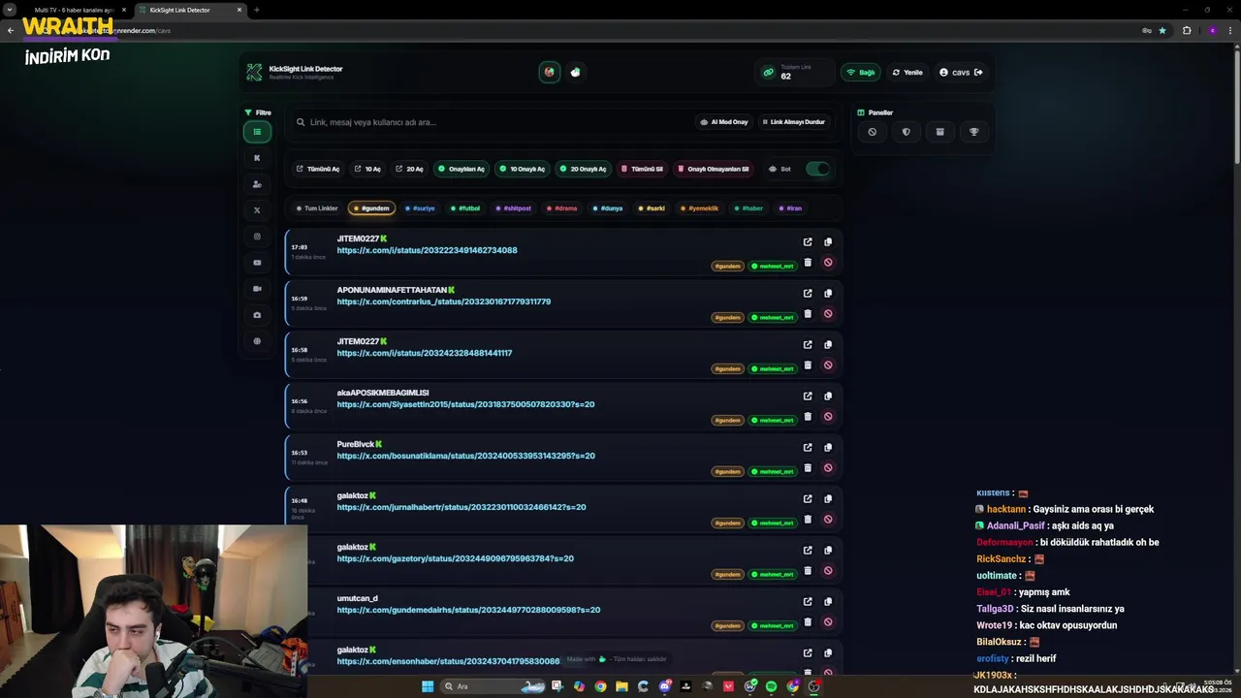
Task: Click 10 Onaylı Aç button
Action: pos(522,169)
